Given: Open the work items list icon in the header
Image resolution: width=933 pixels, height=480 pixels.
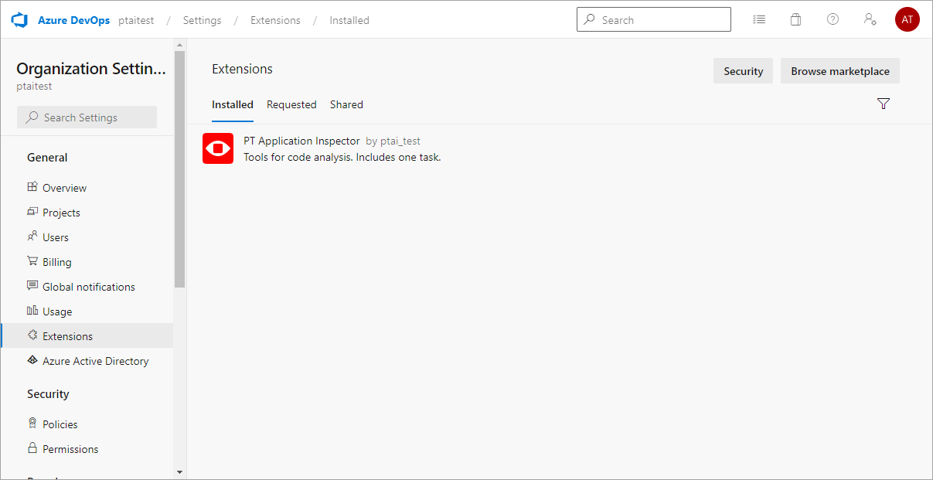Looking at the screenshot, I should point(759,19).
